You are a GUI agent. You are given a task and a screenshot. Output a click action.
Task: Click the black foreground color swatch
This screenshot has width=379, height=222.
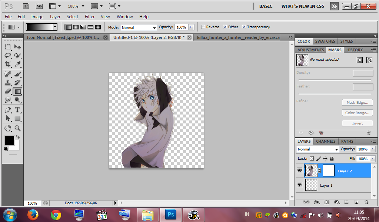click(x=9, y=140)
